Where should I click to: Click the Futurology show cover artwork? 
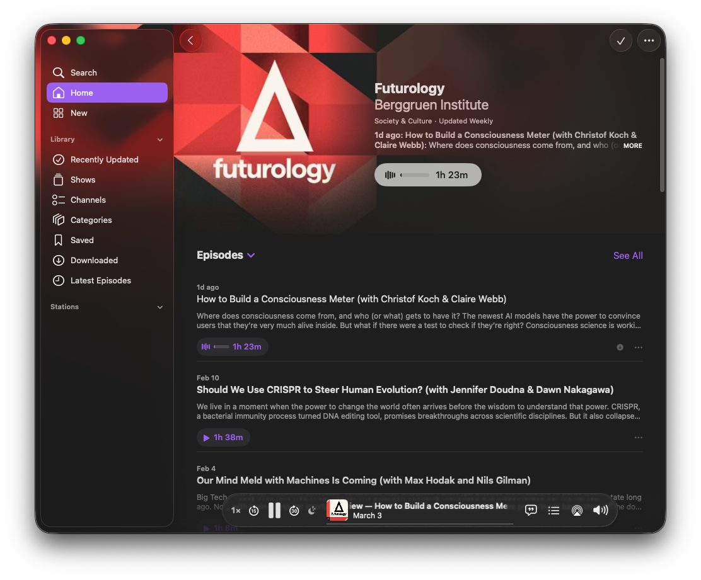(x=274, y=128)
